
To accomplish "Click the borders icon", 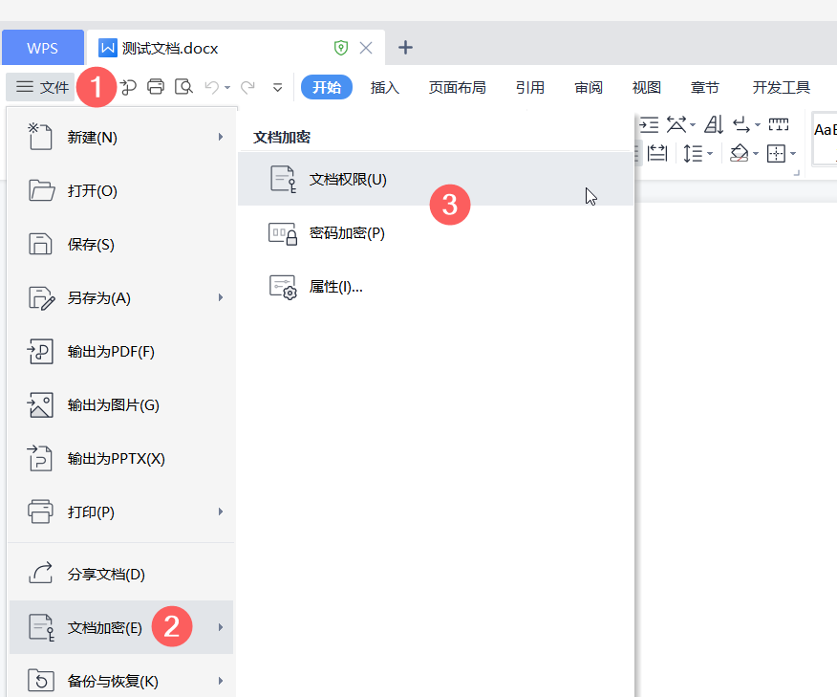I will (x=776, y=154).
